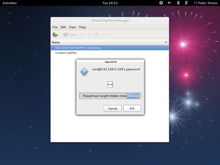Click the network status icon
The height and width of the screenshot is (165, 220).
(x=178, y=3)
